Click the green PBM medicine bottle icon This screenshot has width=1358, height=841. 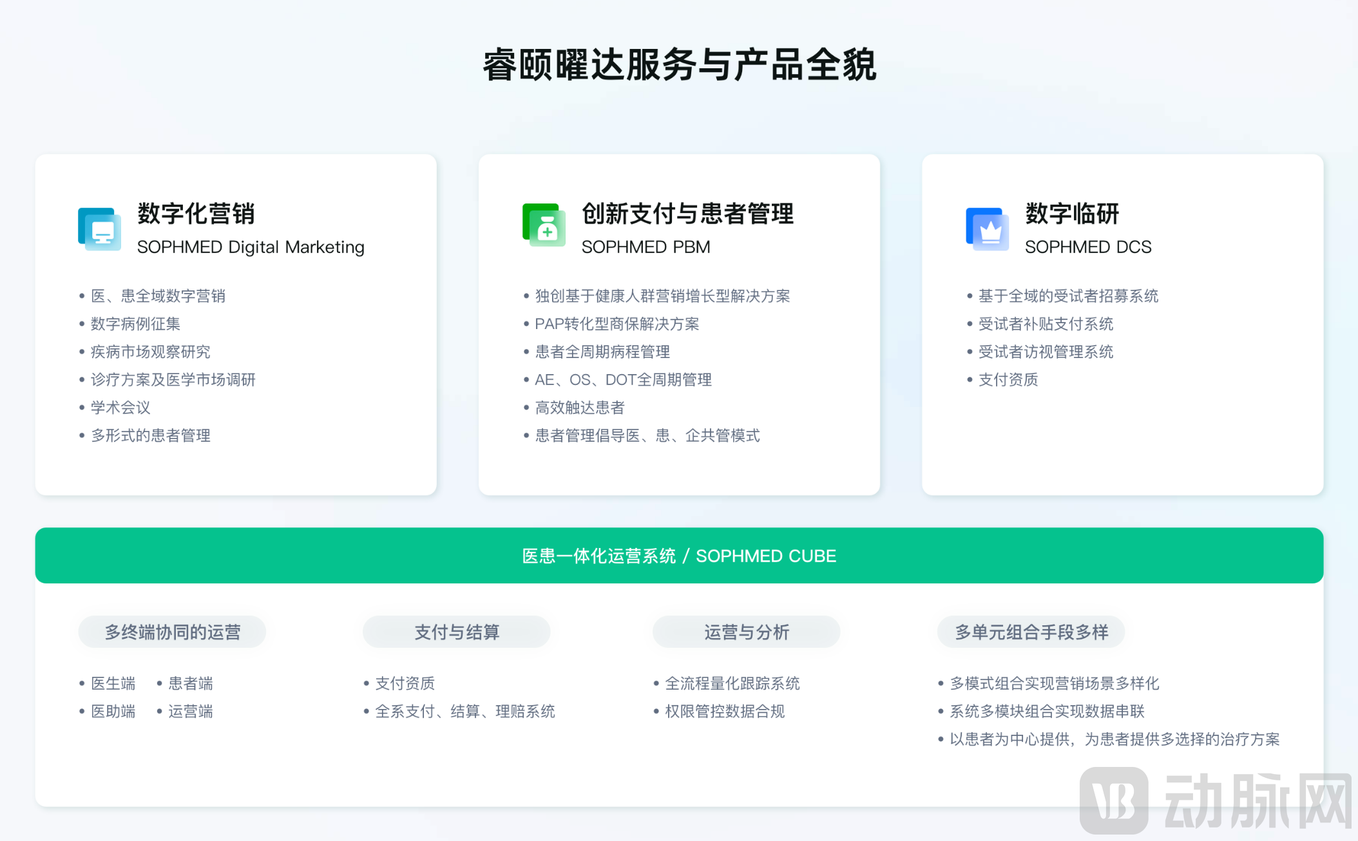[x=544, y=225]
